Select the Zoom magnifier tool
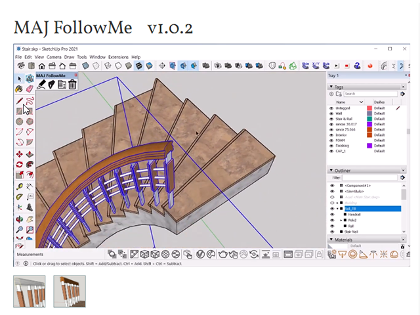Screen dimensions: 420x315 point(19,230)
